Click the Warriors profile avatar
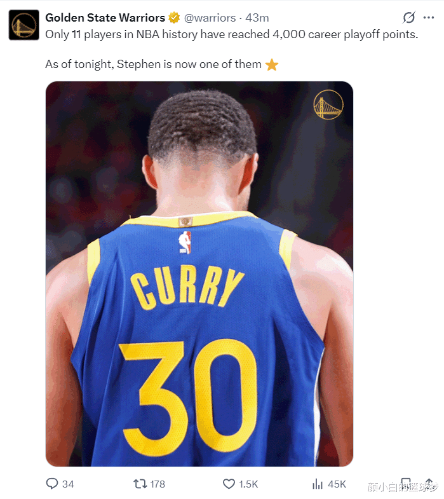444x499 pixels. click(x=24, y=25)
